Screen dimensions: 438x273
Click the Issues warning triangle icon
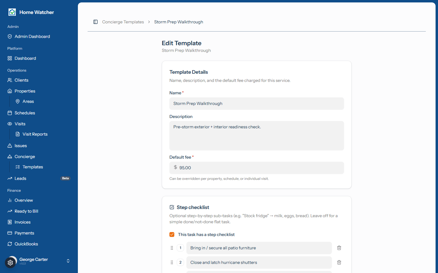click(x=10, y=146)
